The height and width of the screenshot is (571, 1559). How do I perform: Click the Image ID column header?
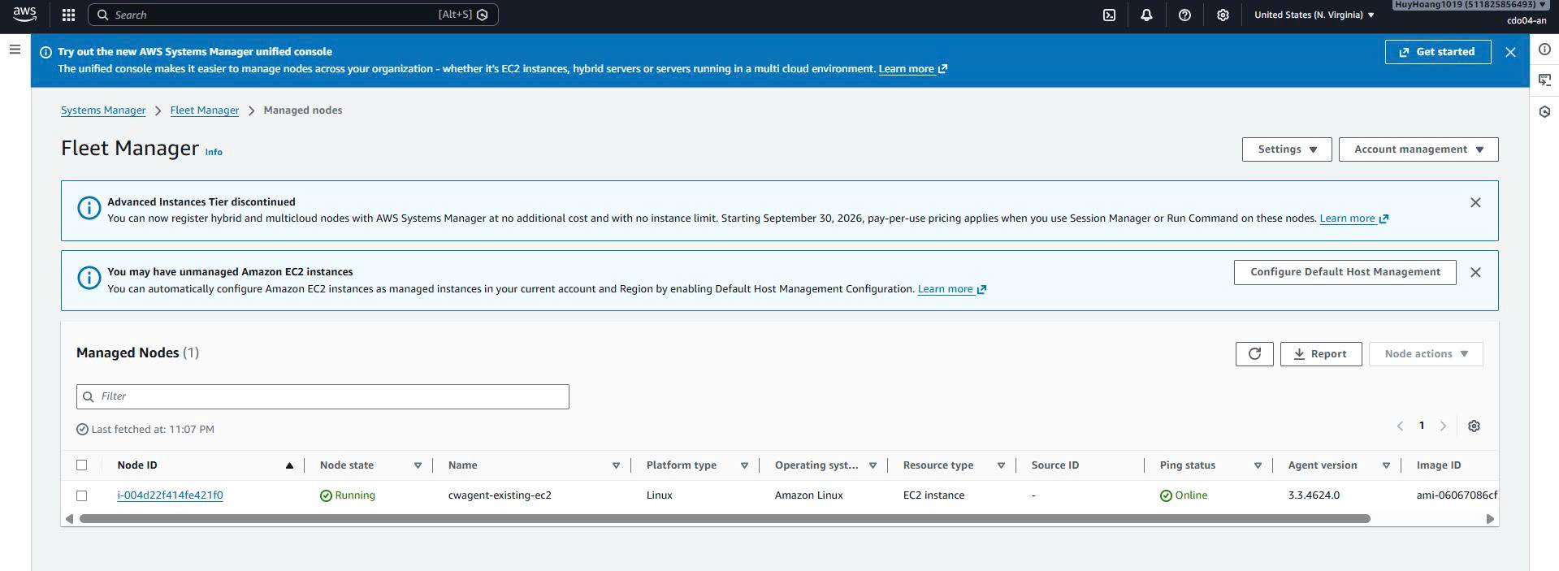1439,465
